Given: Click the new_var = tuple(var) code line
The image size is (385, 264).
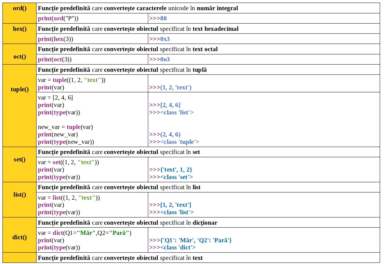Looking at the screenshot, I should click(x=65, y=127).
